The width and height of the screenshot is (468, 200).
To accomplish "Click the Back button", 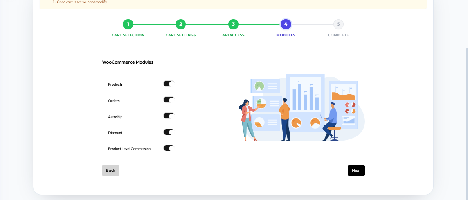I will click(x=110, y=170).
